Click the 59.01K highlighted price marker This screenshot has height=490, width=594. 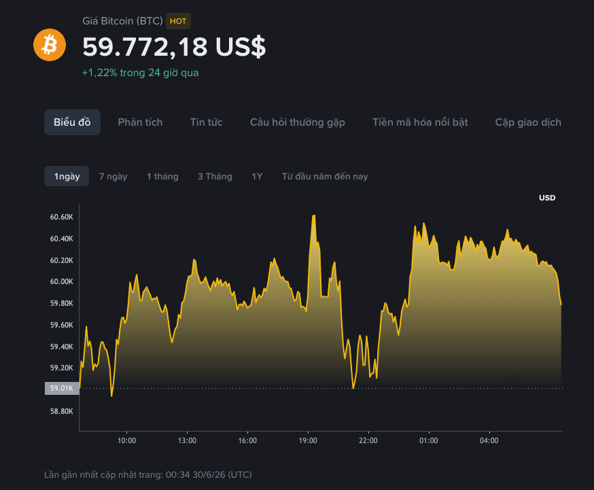point(62,388)
